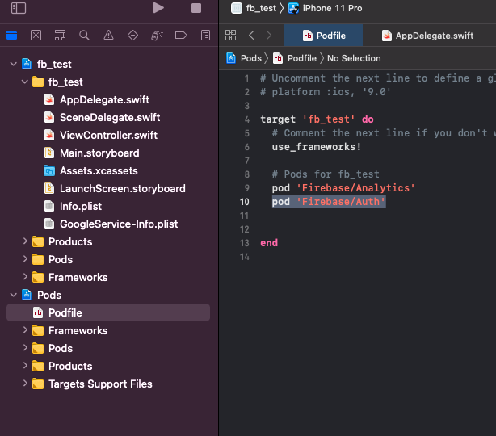
Task: Click line 10 pod 'Firebase/Auth' text
Action: coord(329,202)
